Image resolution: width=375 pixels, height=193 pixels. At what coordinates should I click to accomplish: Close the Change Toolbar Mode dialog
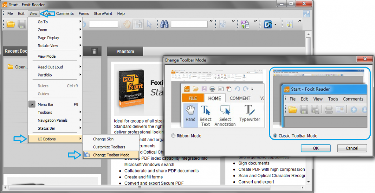(x=365, y=59)
